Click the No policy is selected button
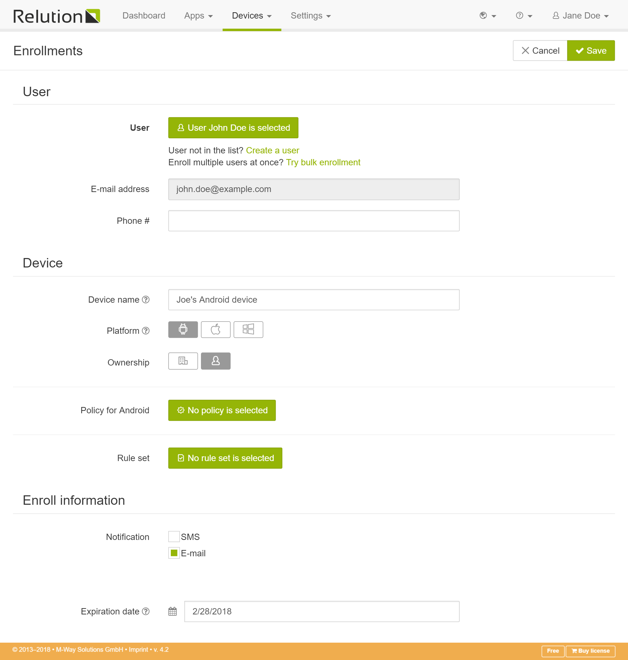The width and height of the screenshot is (628, 660). [222, 410]
